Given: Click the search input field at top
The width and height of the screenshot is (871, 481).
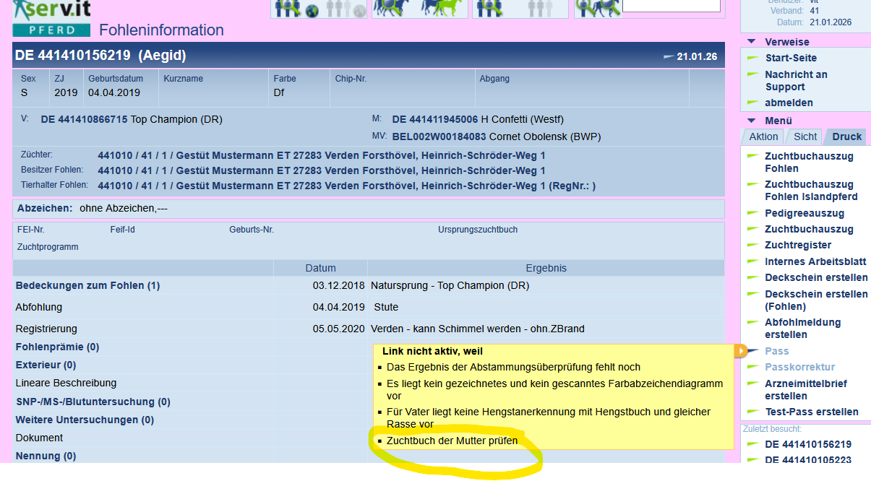Looking at the screenshot, I should pyautogui.click(x=671, y=6).
